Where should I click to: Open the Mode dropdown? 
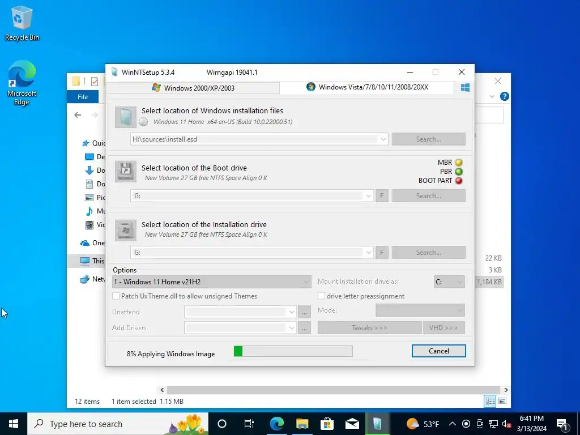[420, 310]
